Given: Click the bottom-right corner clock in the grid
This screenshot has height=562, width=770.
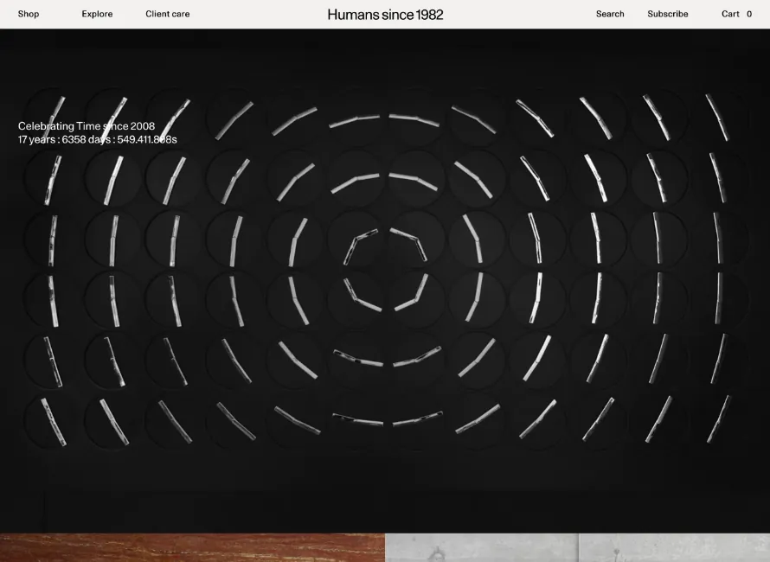Looking at the screenshot, I should (x=717, y=421).
